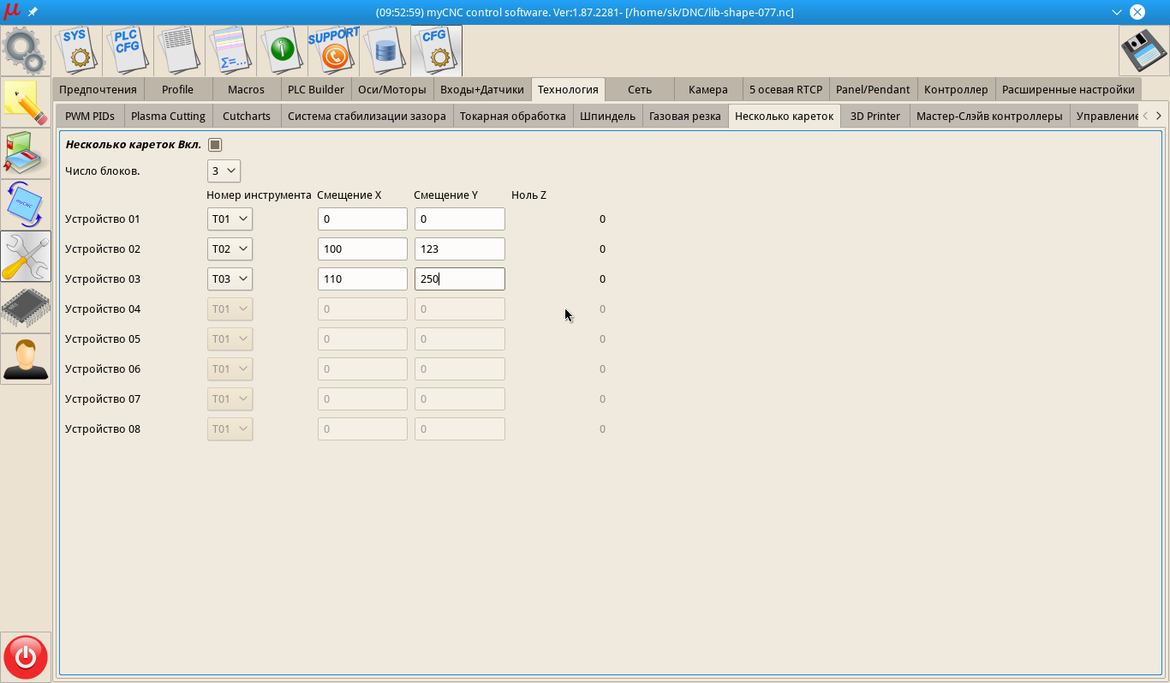1170x683 pixels.
Task: Click the disabled tool dropdown for Устройство 07
Action: [230, 398]
